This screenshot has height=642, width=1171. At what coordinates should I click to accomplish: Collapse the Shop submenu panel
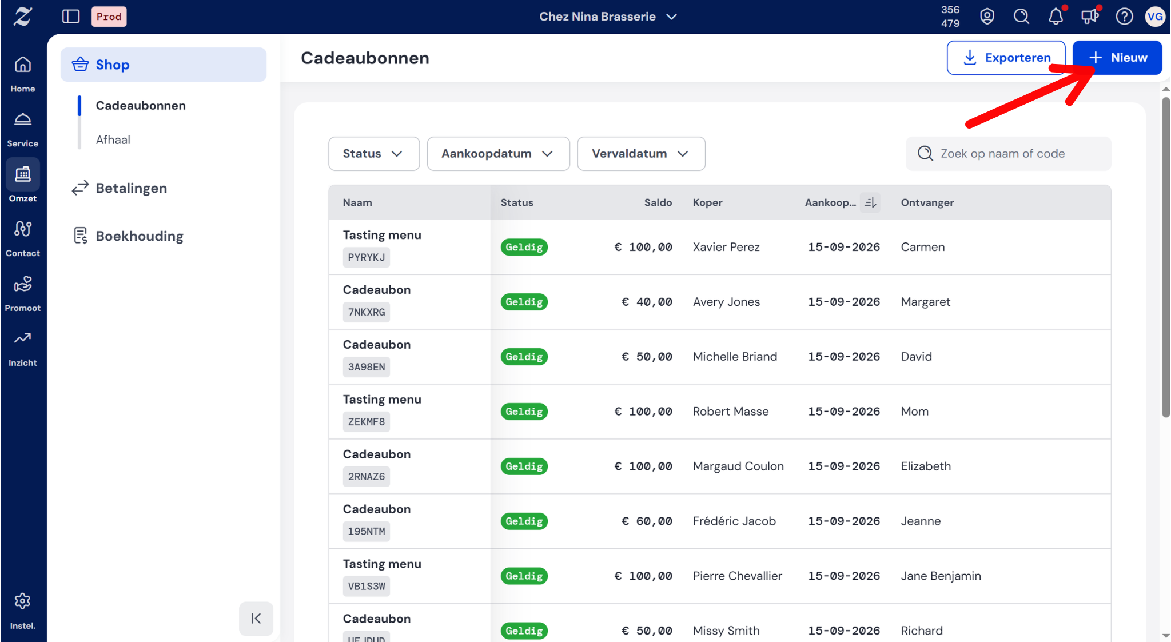(256, 619)
